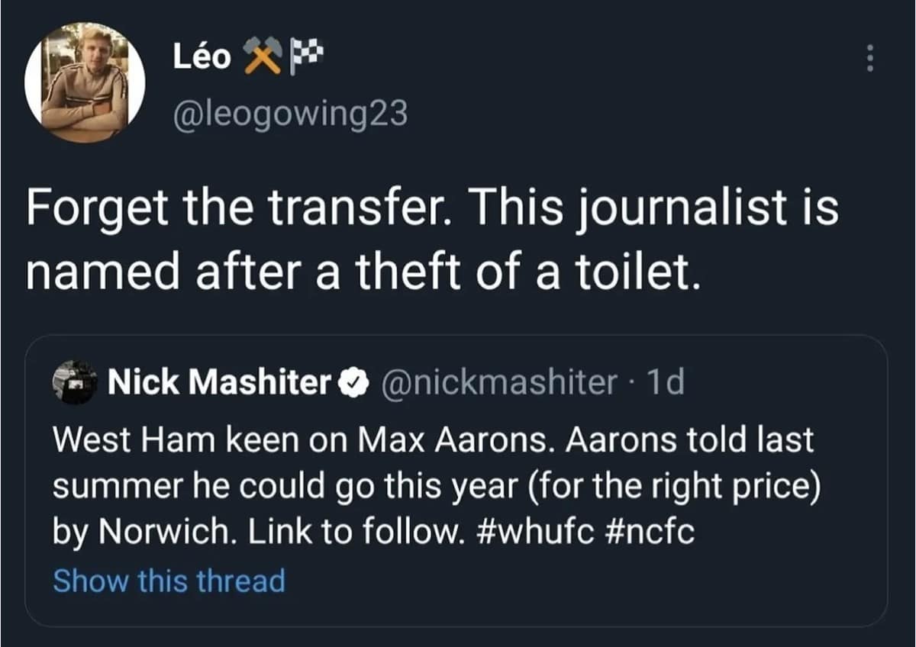
Task: Open Léo's profile picture
Action: pos(85,82)
